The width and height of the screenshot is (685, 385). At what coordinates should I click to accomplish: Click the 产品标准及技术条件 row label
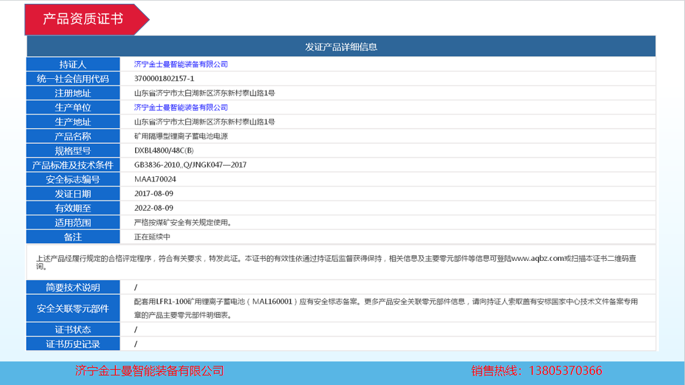pos(73,165)
